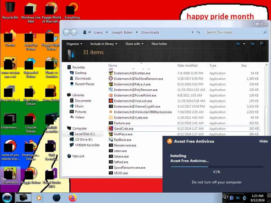Image resolution: width=271 pixels, height=203 pixels.
Task: Show hidden system tray icons arrow
Action: click(x=225, y=198)
